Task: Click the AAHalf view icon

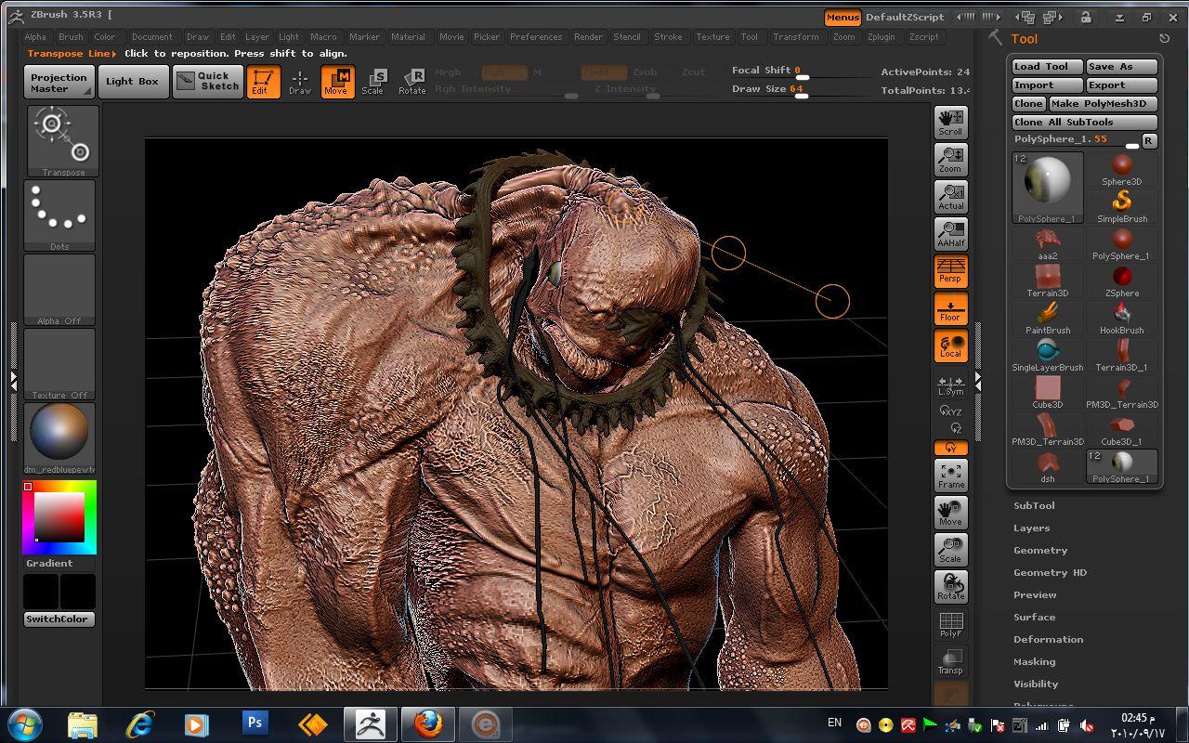Action: 950,233
